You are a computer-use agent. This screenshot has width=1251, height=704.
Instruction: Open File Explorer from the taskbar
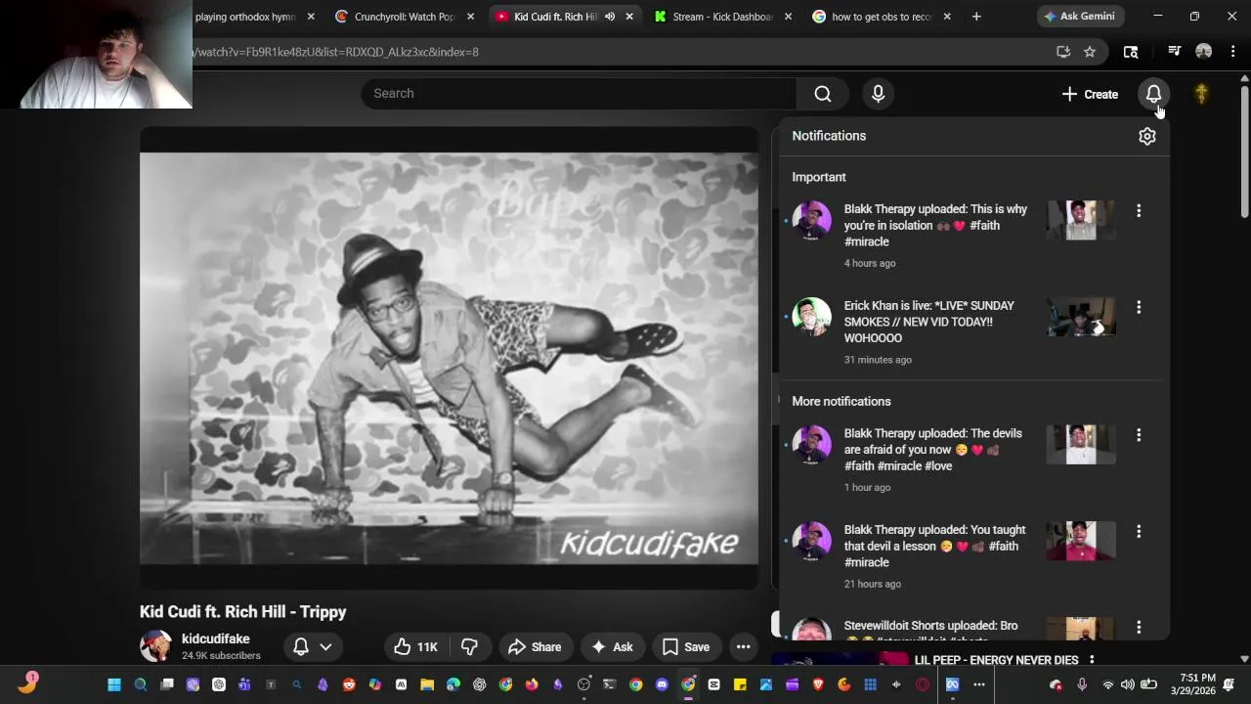pos(427,684)
